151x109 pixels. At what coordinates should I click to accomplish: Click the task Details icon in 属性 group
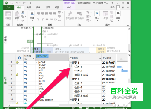[111, 17]
